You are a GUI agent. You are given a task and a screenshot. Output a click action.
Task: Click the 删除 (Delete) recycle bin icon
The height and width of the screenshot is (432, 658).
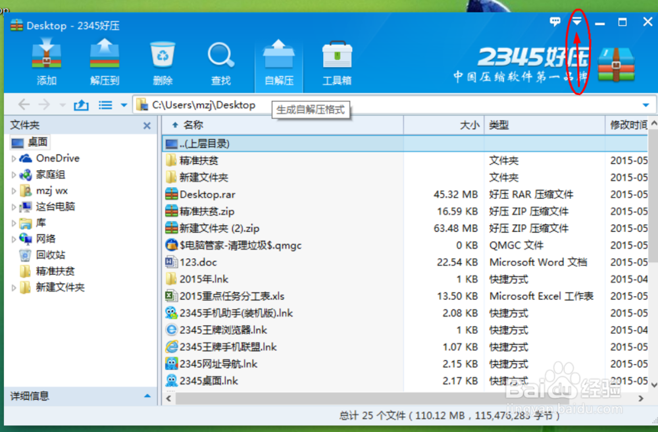pyautogui.click(x=163, y=62)
